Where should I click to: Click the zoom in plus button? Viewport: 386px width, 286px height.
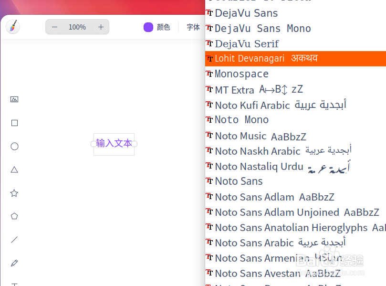tap(101, 27)
